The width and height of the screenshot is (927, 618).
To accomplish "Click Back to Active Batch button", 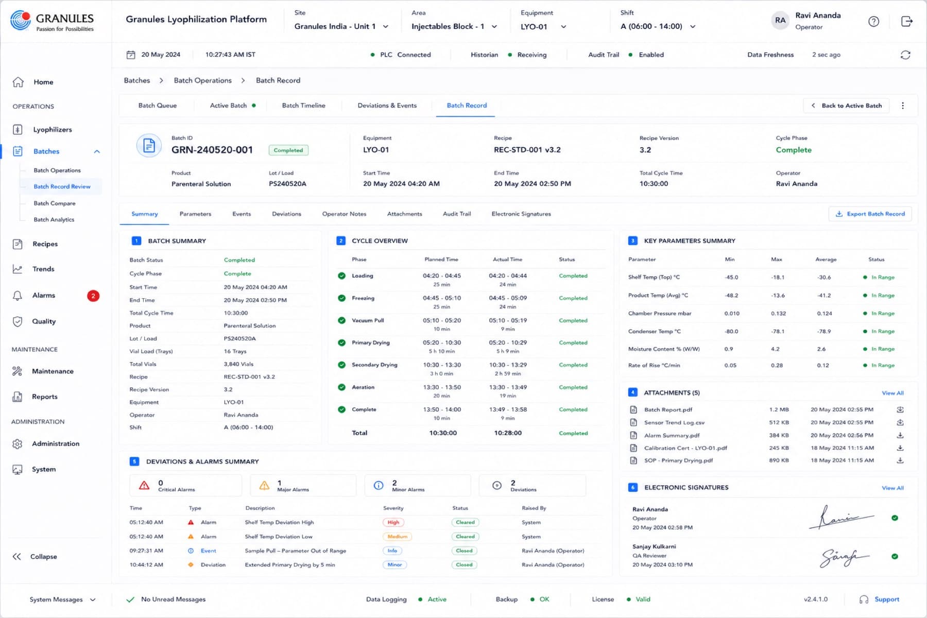I will 847,106.
